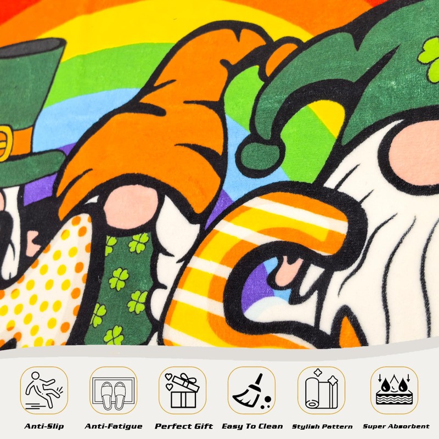Click the Perfect Gift box icon

point(183,390)
